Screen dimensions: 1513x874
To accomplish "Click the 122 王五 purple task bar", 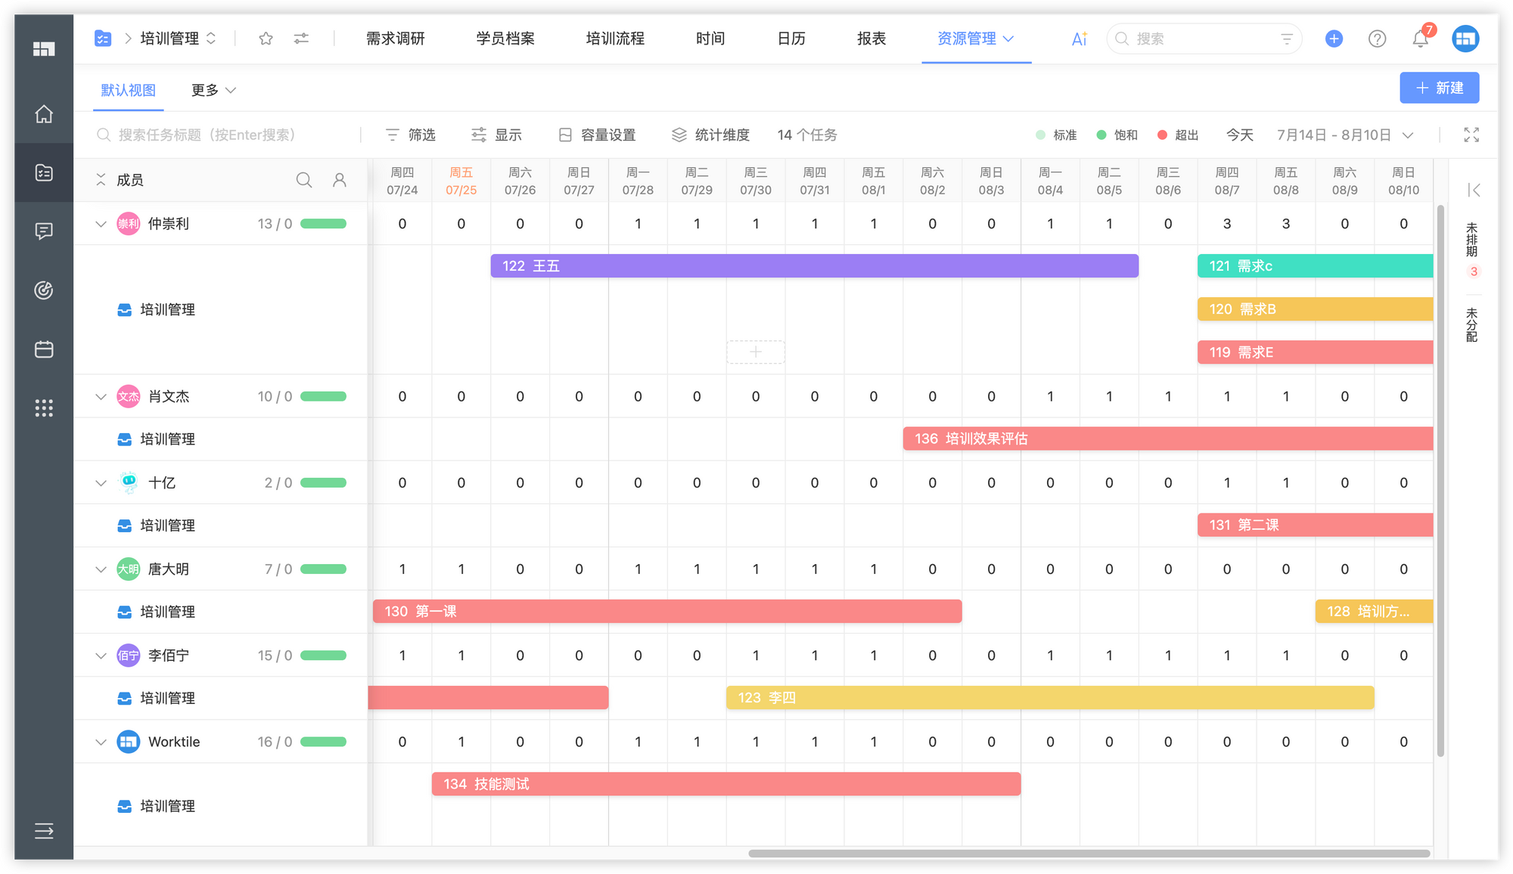I will pyautogui.click(x=813, y=266).
